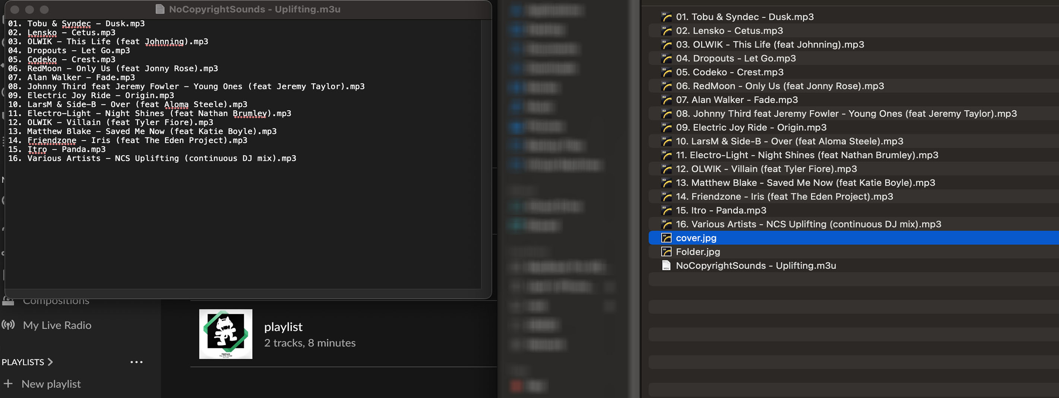Viewport: 1059px width, 398px height.
Task: Select file '05. Codeko - Crest.mp3' in file list
Action: coord(730,72)
